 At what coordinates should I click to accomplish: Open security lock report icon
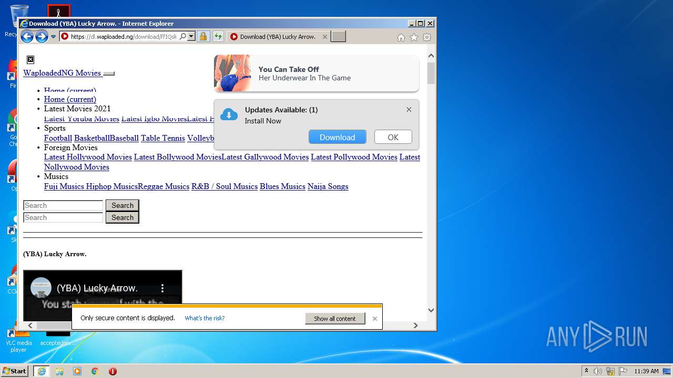tap(203, 36)
